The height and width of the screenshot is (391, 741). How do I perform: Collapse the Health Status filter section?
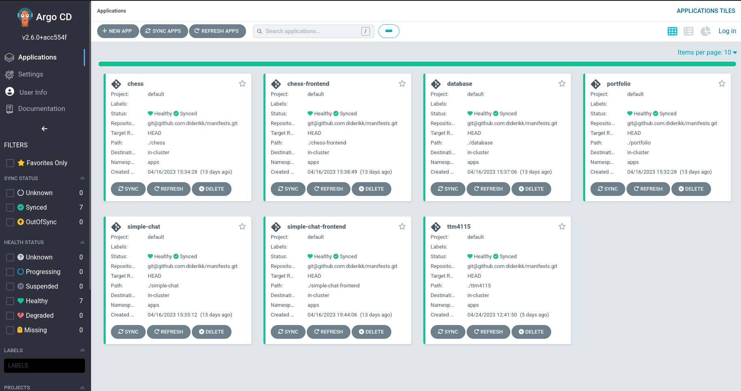tap(83, 242)
